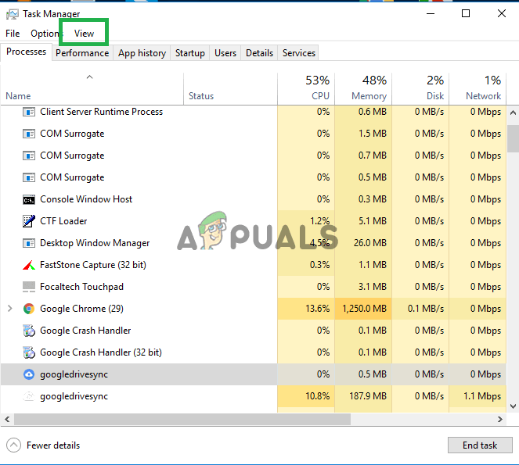
Task: Select the Console Window Host process name
Action: (86, 199)
